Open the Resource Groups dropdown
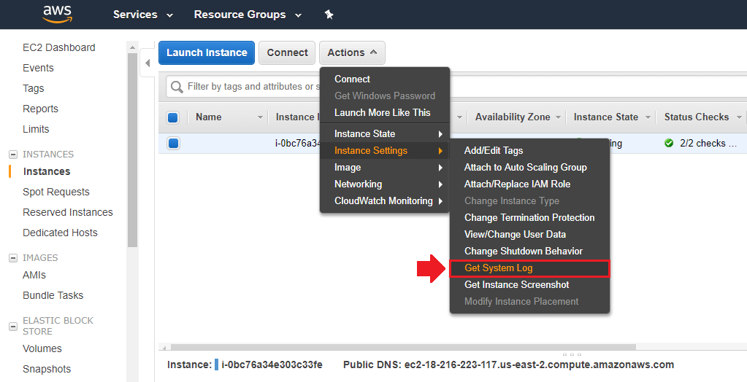Screen dimensions: 747x382 pos(248,15)
